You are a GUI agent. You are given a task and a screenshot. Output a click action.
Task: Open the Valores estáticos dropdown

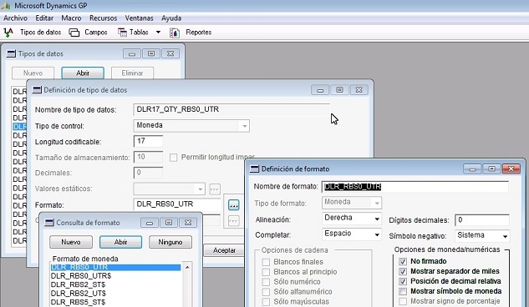coord(200,189)
